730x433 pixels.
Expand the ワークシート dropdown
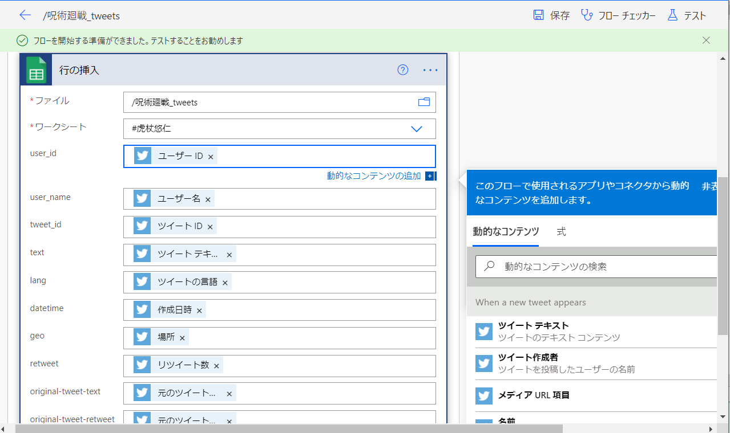pos(417,129)
